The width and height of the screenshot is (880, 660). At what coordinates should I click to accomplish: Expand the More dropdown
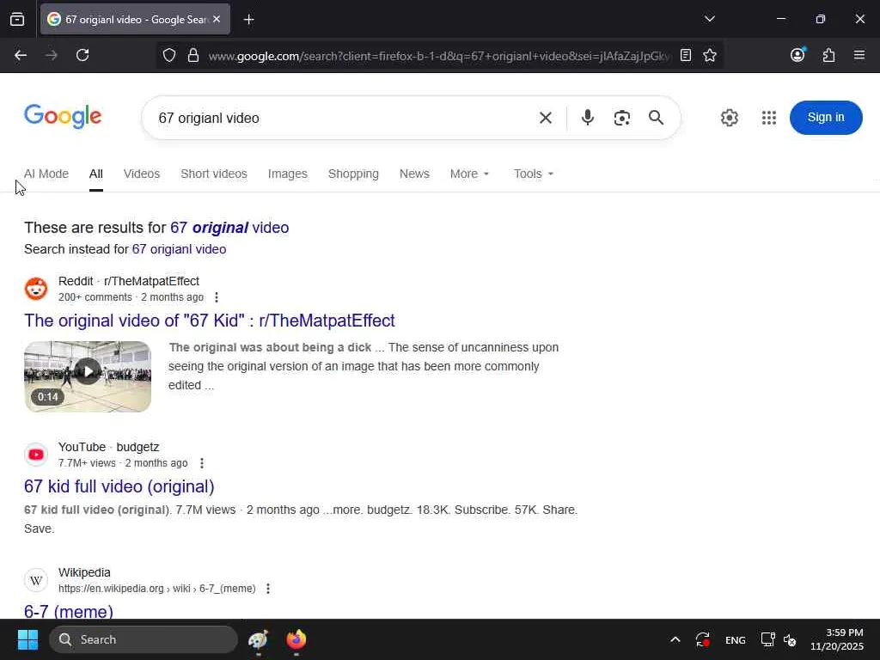(x=470, y=174)
